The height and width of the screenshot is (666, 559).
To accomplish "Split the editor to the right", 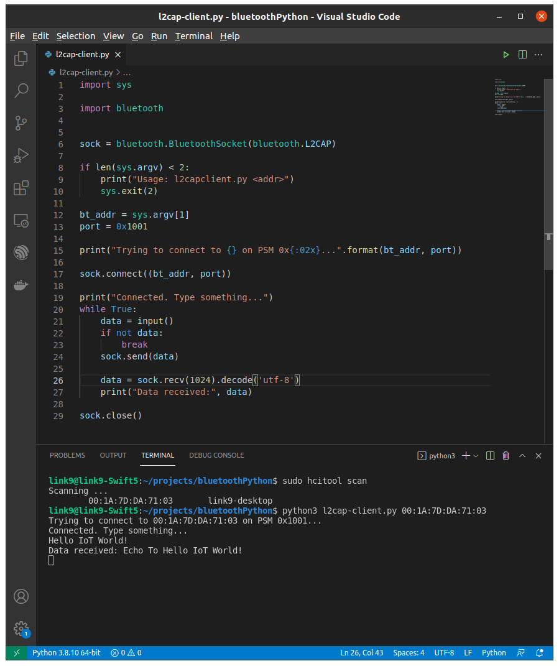I will (522, 54).
